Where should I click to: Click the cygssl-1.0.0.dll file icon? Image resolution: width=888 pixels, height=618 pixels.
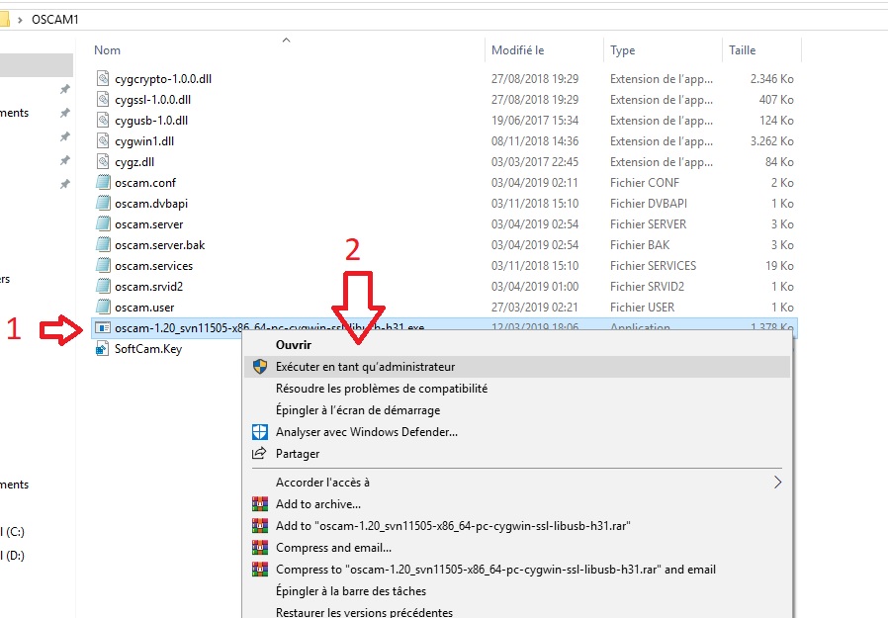[103, 99]
